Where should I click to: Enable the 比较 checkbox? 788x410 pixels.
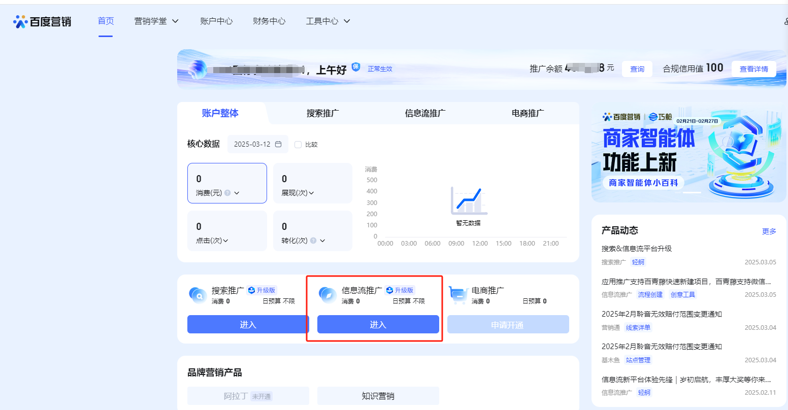coord(298,145)
